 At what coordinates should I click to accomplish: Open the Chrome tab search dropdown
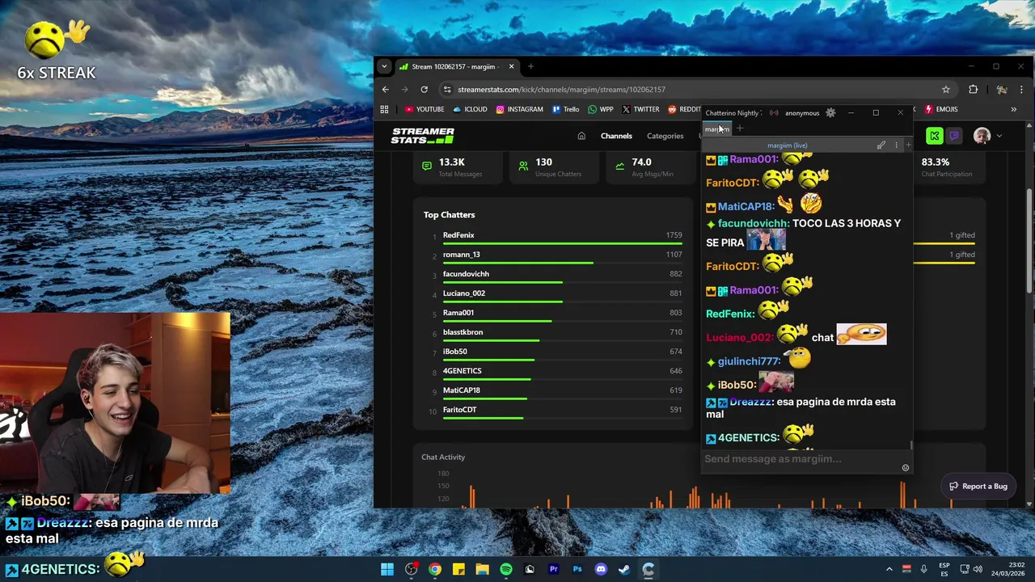pos(384,66)
